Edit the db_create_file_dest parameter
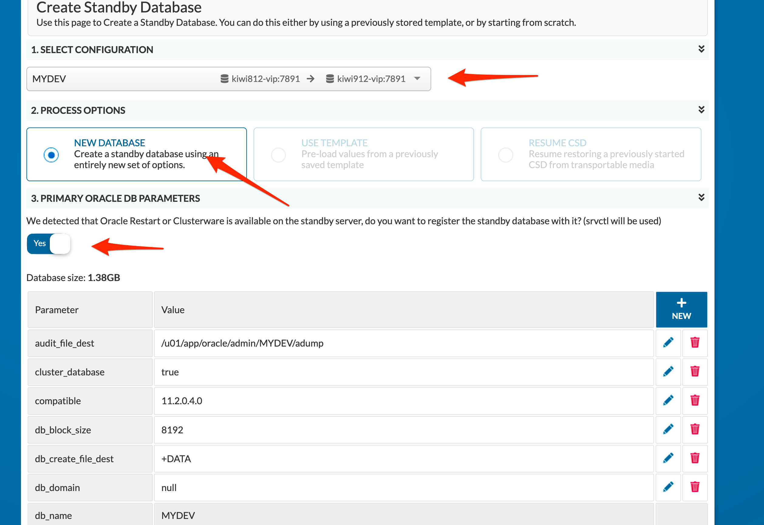The image size is (764, 525). 668,458
